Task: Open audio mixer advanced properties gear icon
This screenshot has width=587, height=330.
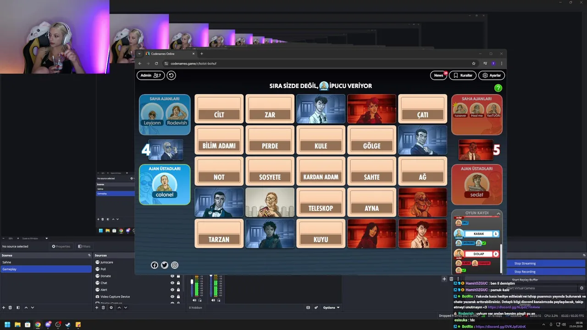Action: tap(316, 308)
